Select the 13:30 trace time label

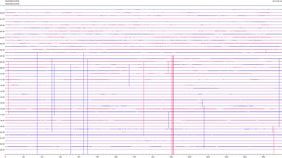pyautogui.click(x=2, y=91)
